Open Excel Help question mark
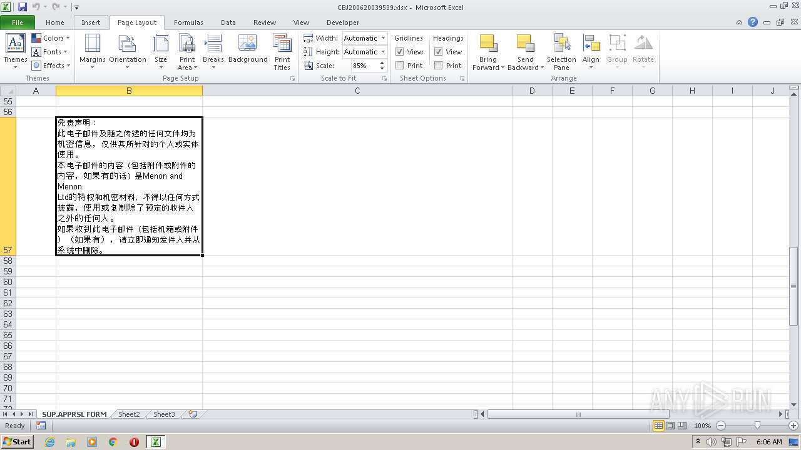This screenshot has width=801, height=450. (x=753, y=22)
